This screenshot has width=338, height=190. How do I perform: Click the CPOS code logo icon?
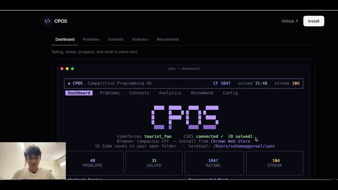47,21
